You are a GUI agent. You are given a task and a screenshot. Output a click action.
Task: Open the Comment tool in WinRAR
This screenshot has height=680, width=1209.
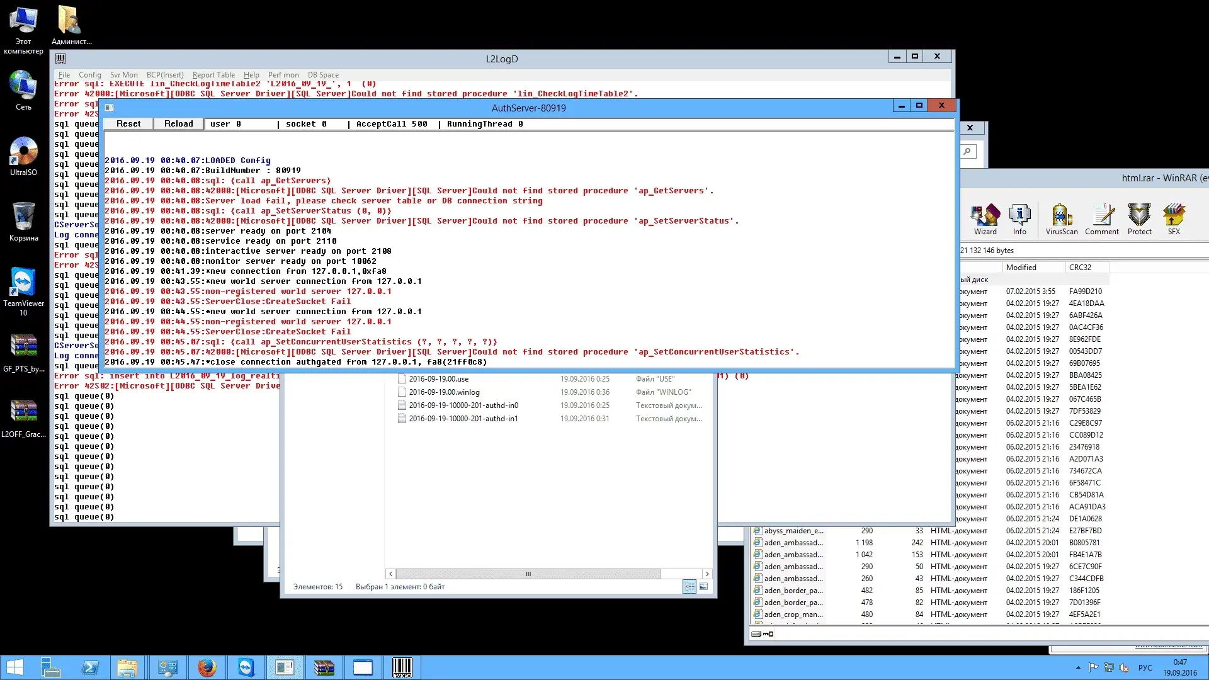(x=1102, y=219)
